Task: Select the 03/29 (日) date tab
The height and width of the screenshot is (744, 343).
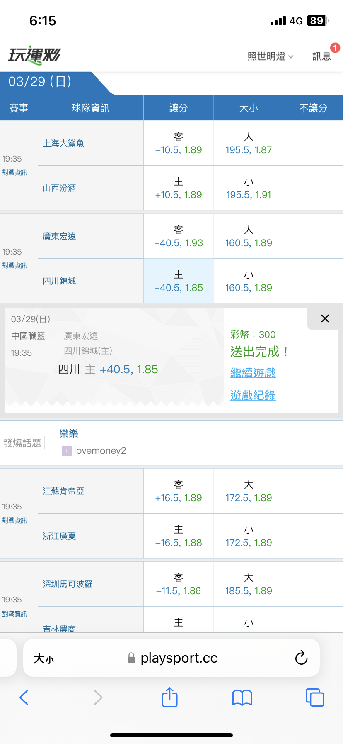Action: point(40,81)
